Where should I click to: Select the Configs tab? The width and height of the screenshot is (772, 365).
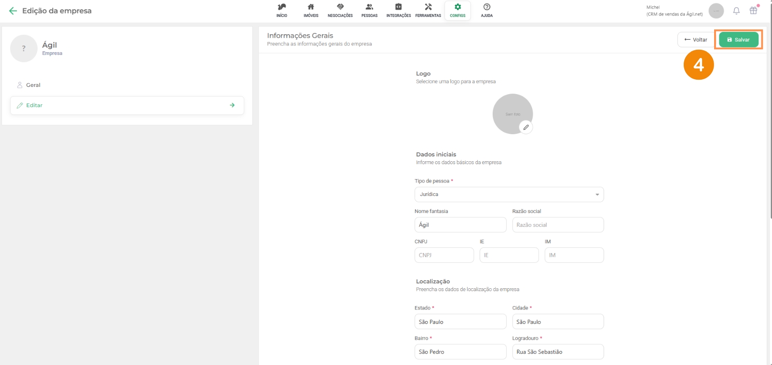pos(457,10)
